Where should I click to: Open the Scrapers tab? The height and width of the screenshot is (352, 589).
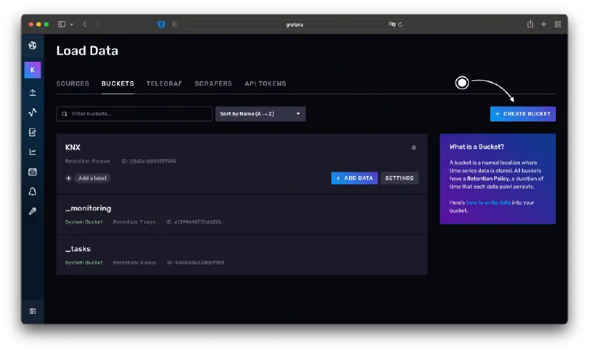pos(214,83)
